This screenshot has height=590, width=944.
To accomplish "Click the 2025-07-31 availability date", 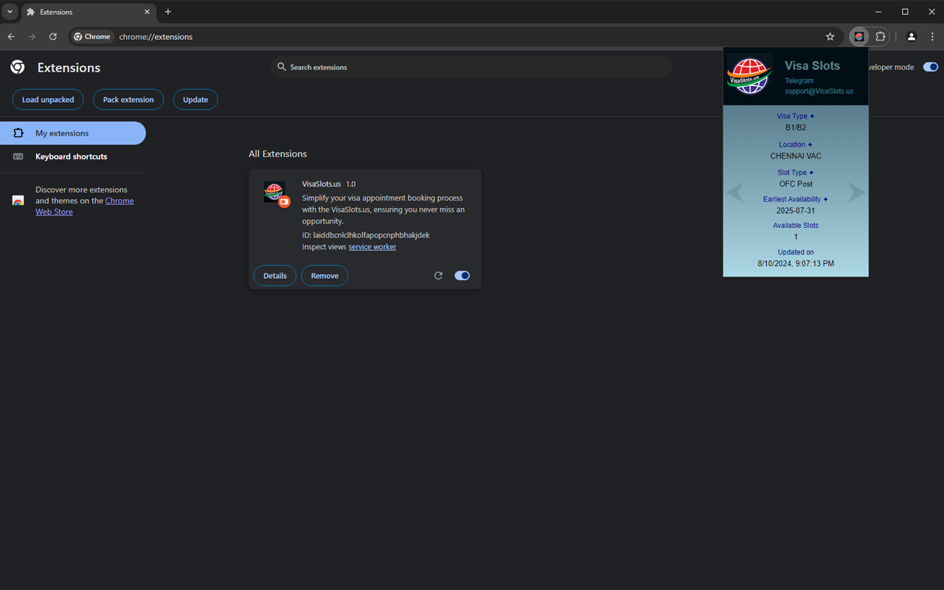I will point(796,211).
